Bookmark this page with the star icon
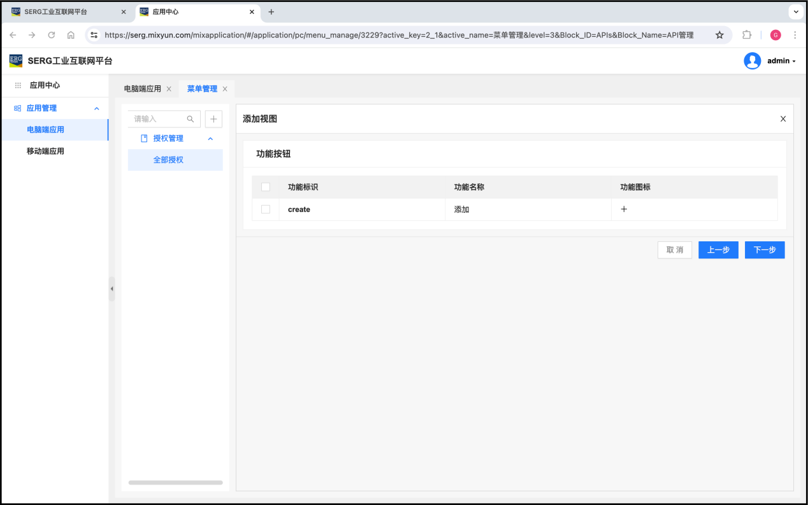Screen dimensions: 808x505 pyautogui.click(x=719, y=35)
